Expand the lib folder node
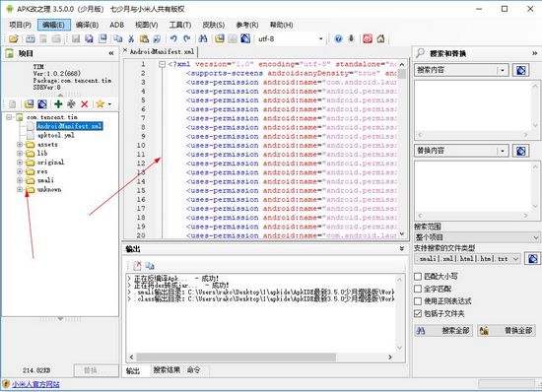This screenshot has width=542, height=392. tap(20, 154)
